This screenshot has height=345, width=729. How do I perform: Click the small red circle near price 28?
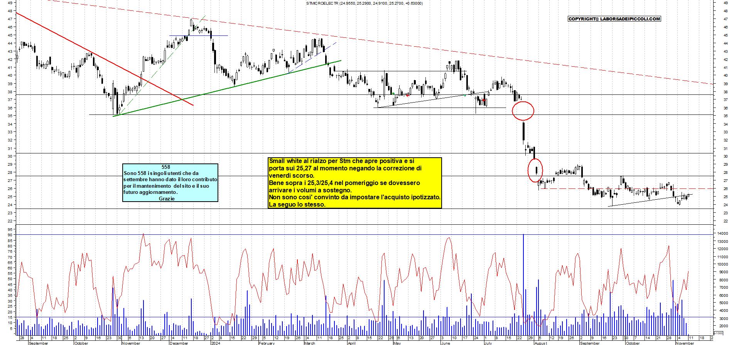tap(535, 170)
